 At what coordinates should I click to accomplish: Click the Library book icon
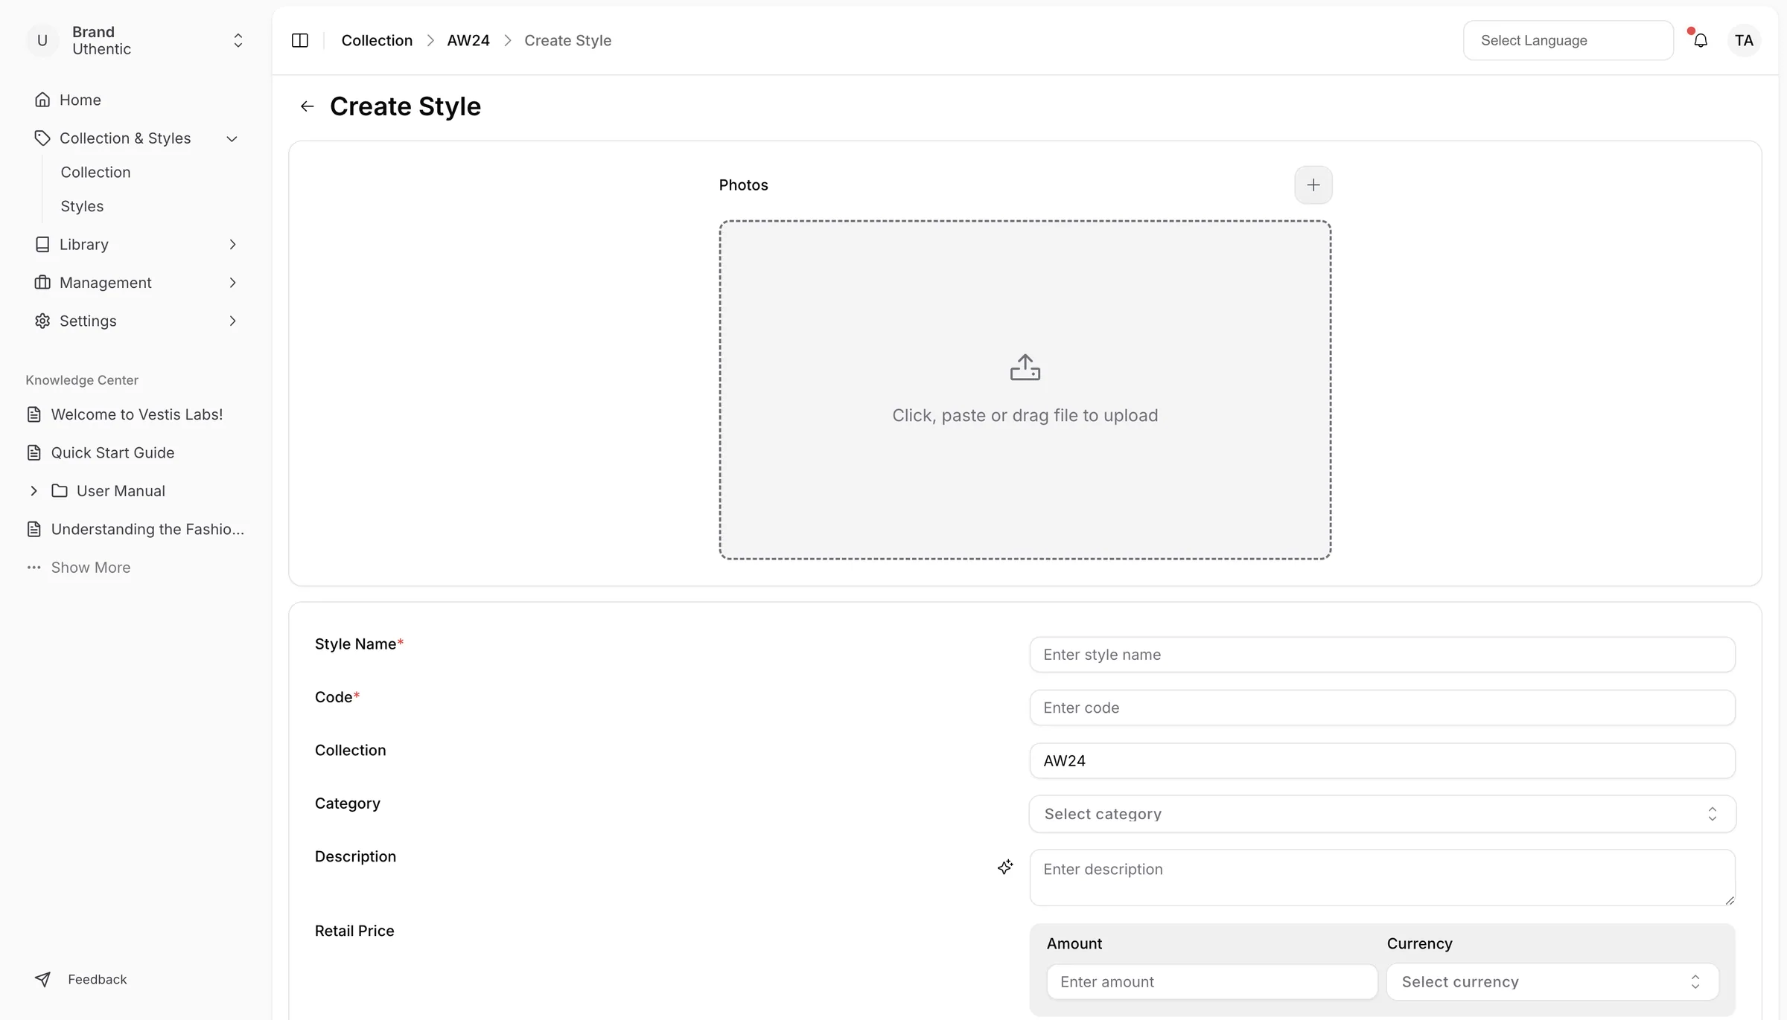click(42, 244)
